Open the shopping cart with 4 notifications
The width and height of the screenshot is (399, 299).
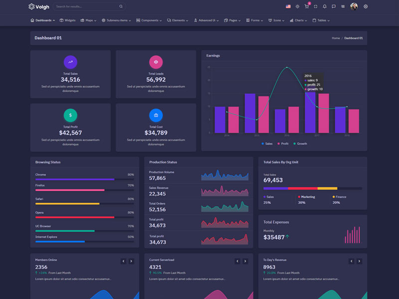coord(307,6)
